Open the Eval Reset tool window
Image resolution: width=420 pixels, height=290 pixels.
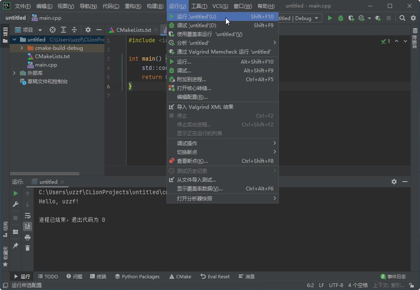click(215, 277)
